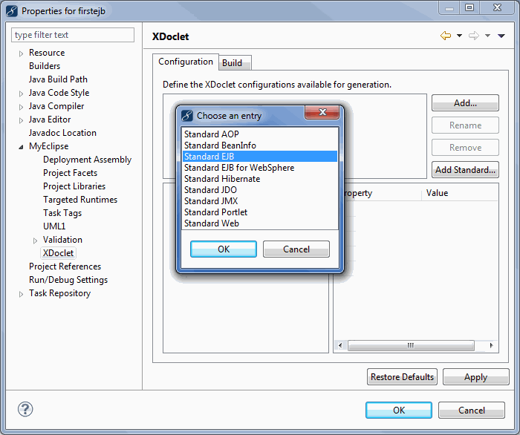
Task: Focus the type filter text field
Action: [x=73, y=35]
